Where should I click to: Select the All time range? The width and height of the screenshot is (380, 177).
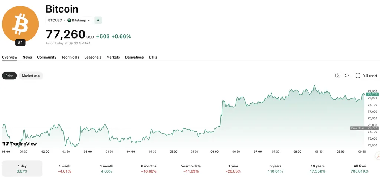tap(360, 168)
